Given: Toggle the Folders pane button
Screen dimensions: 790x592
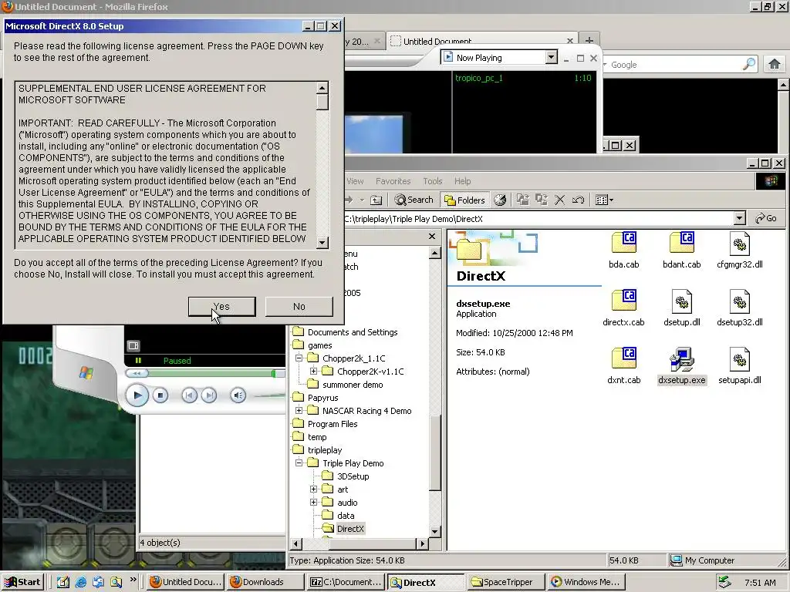Looking at the screenshot, I should pyautogui.click(x=464, y=200).
